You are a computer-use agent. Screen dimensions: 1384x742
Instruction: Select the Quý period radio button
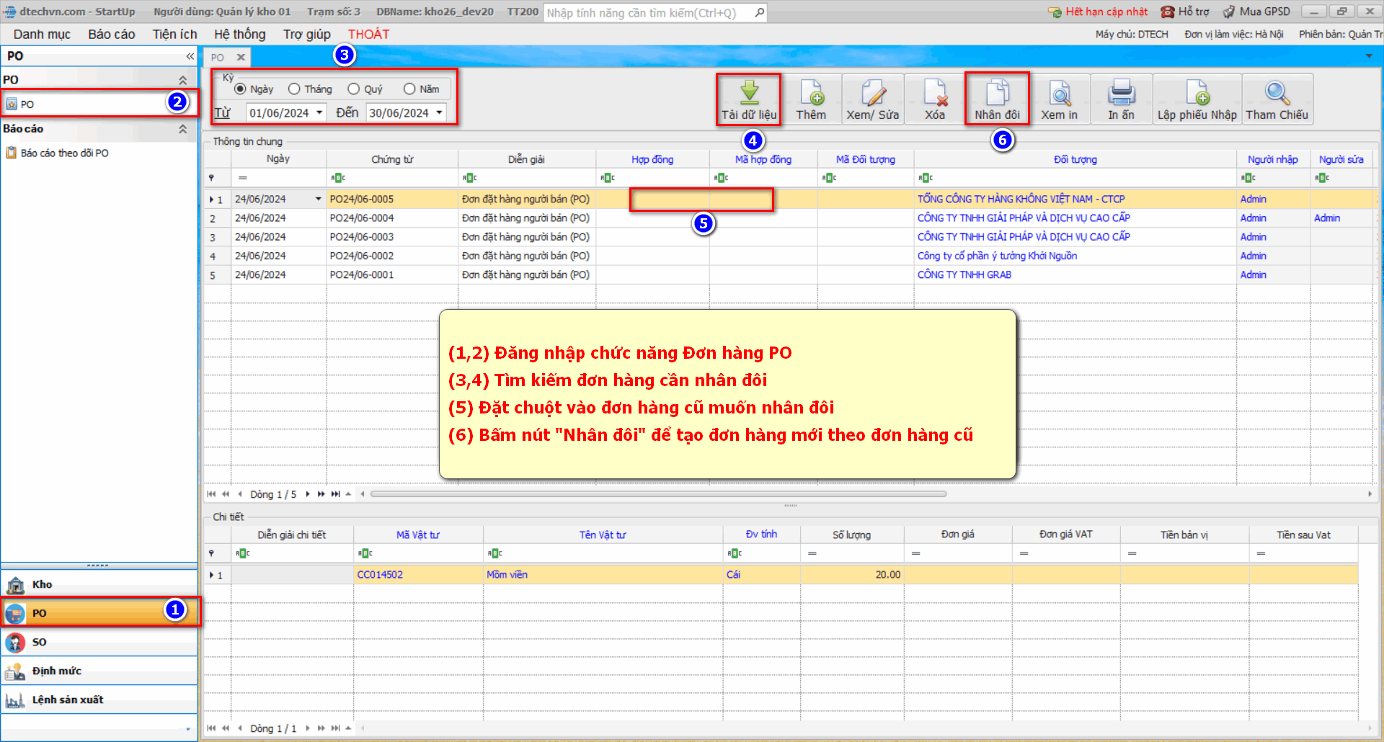[x=353, y=89]
